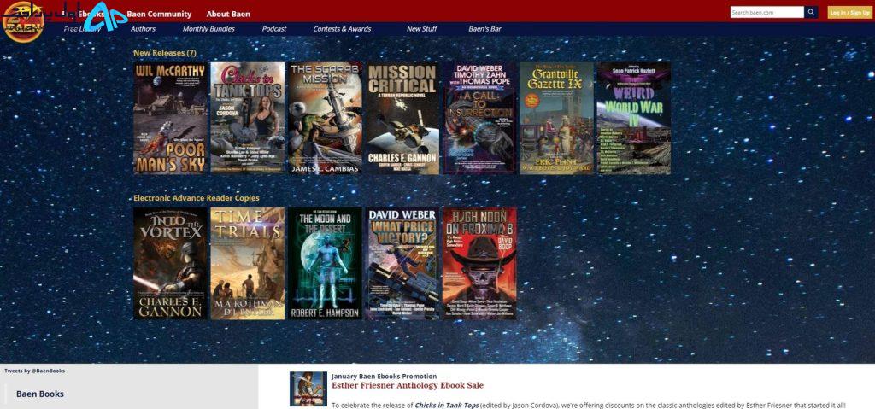Screen dimensions: 875x409
Task: Open the Chicks in Tank Tops cover
Action: coord(247,119)
